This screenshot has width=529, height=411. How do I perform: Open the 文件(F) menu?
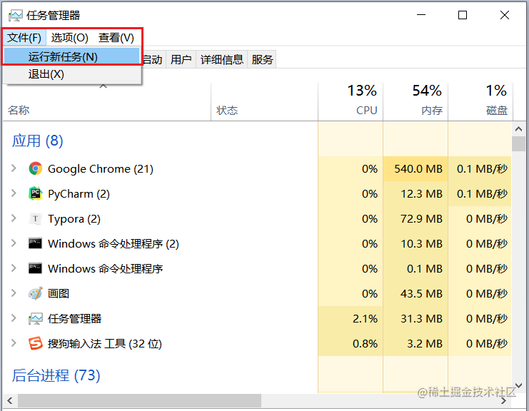[24, 38]
